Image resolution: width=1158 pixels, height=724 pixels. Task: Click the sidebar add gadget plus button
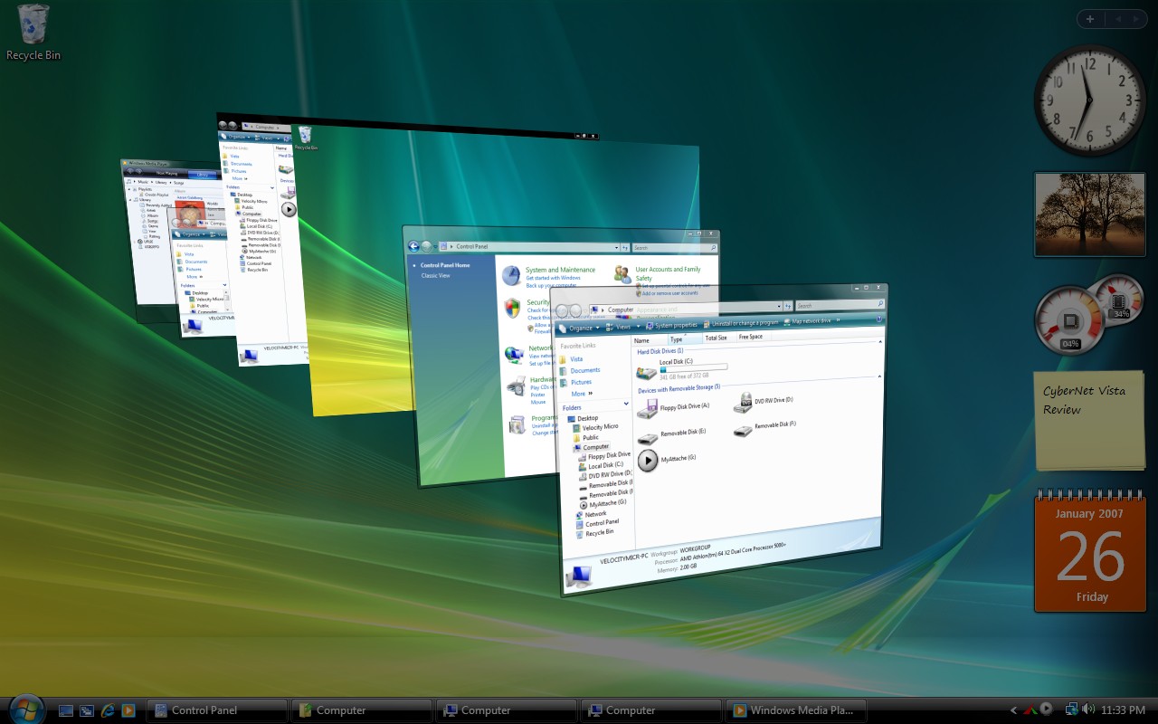point(1090,19)
